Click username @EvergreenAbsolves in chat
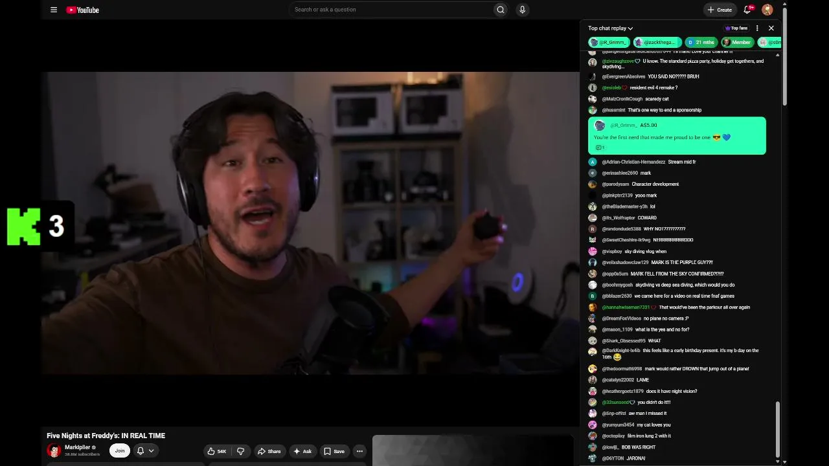Image resolution: width=829 pixels, height=466 pixels. click(624, 76)
